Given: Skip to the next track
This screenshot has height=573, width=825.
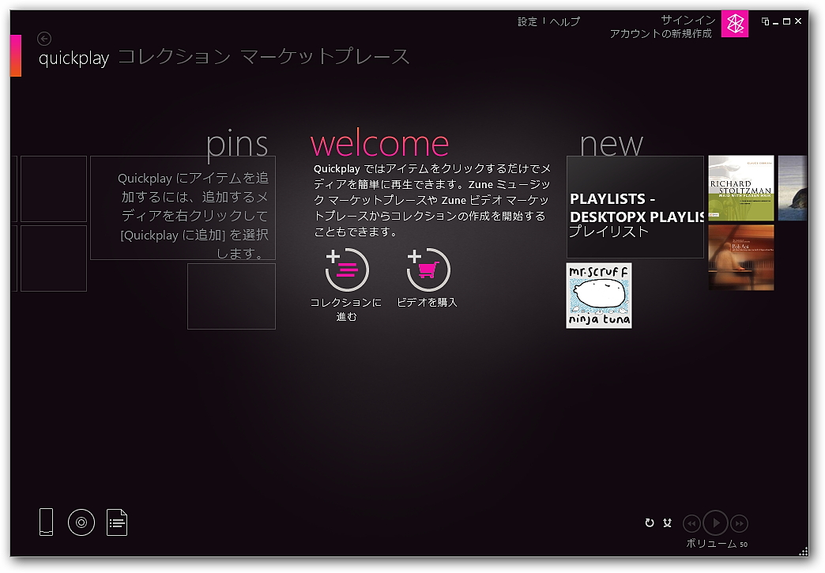Looking at the screenshot, I should point(740,523).
